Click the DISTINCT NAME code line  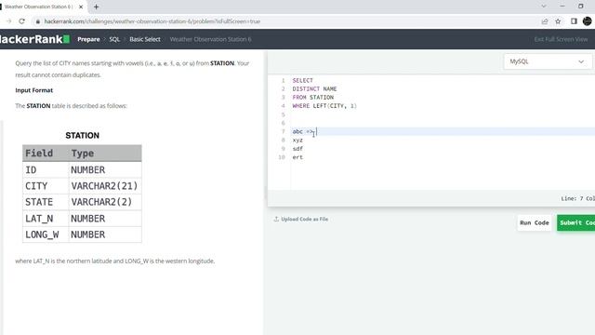pyautogui.click(x=314, y=89)
